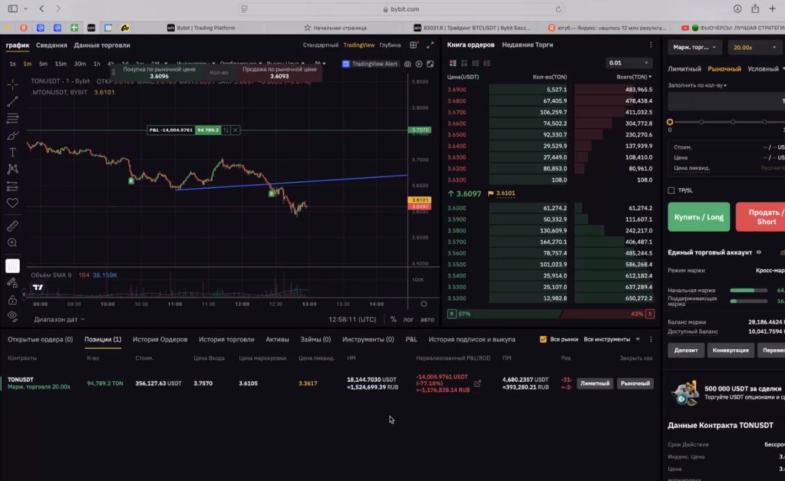Expand the 'Диапазон дат' selector
785x481 pixels.
pyautogui.click(x=59, y=319)
